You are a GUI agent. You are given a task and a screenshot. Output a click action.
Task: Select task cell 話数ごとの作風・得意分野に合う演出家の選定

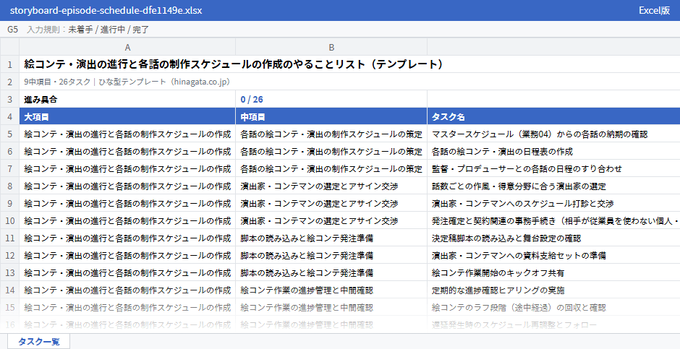point(554,186)
